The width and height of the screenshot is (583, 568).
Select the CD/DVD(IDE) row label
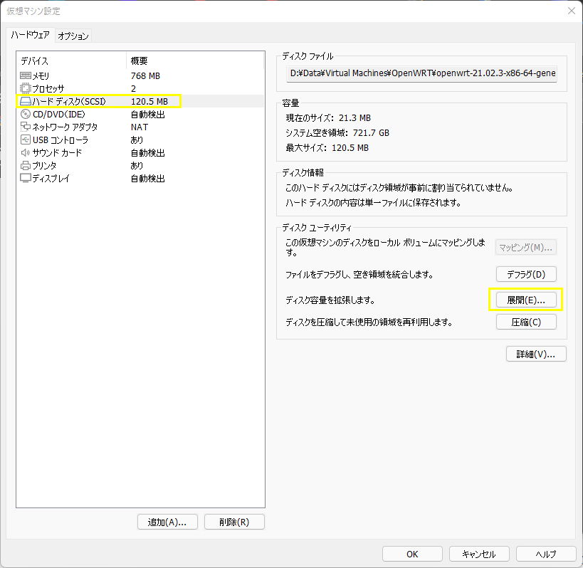[59, 114]
